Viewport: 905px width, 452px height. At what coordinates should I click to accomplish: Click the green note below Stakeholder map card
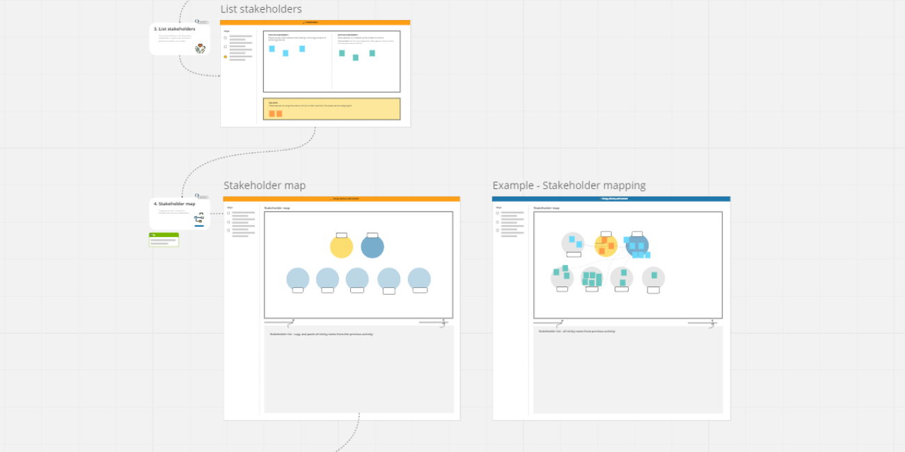click(164, 241)
